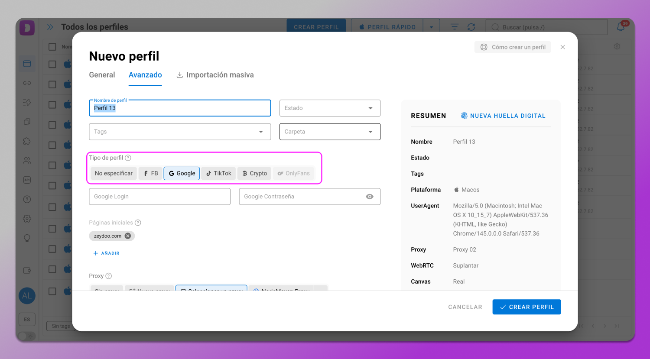650x359 pixels.
Task: Click the Google Login input field
Action: tap(159, 197)
